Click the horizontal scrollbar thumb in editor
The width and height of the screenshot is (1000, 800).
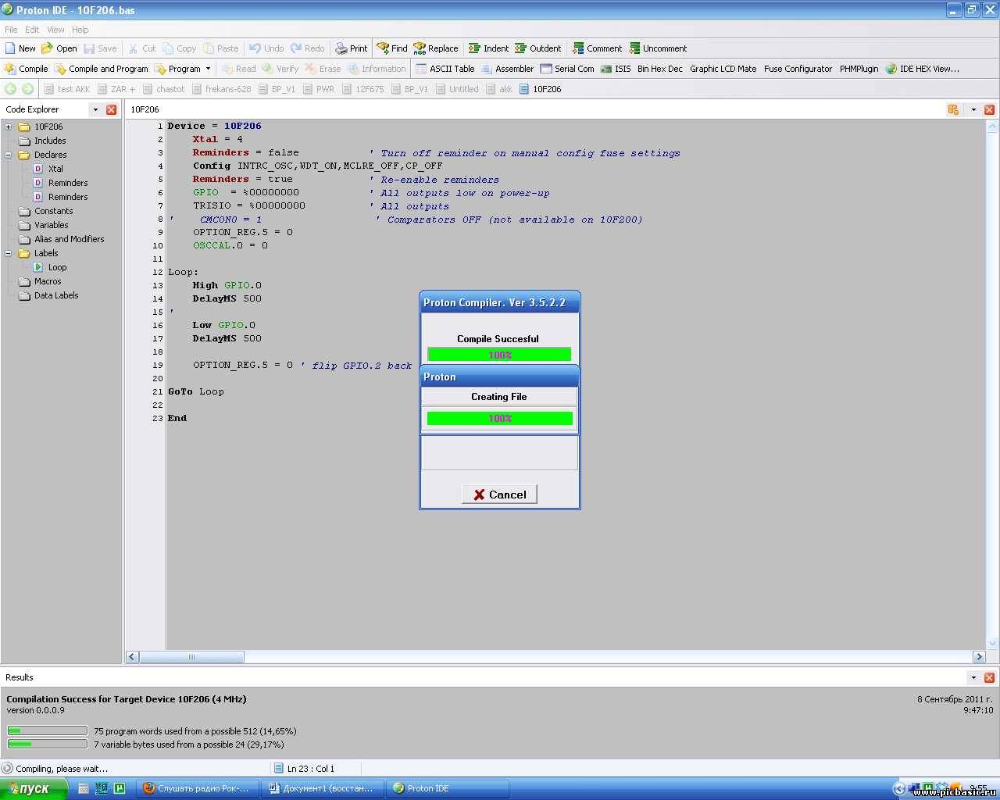[x=191, y=657]
